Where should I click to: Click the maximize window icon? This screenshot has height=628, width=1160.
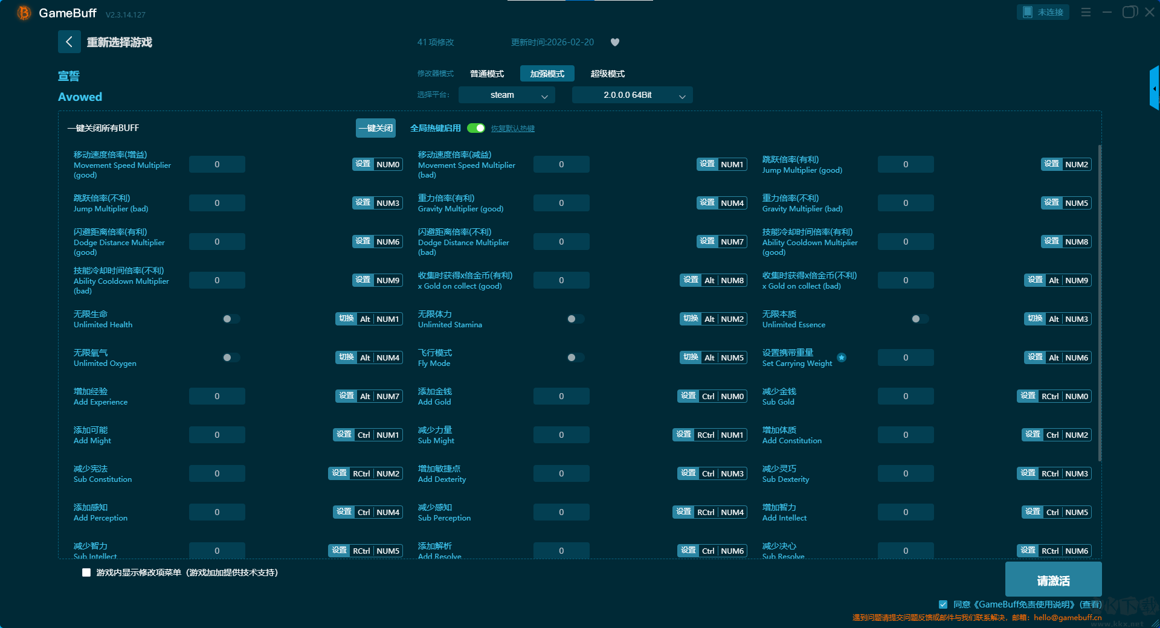[x=1129, y=12]
